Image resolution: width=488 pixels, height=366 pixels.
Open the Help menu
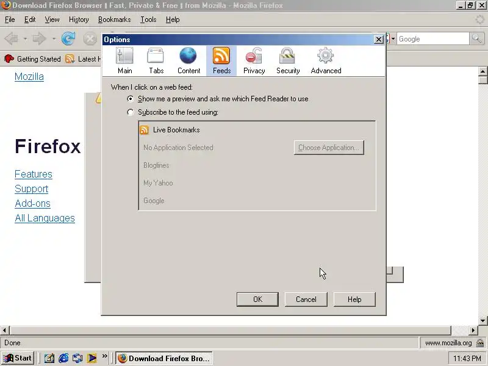pos(173,20)
